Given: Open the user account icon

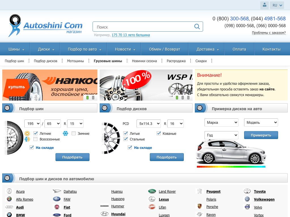Looking at the screenshot, I should point(265,5).
